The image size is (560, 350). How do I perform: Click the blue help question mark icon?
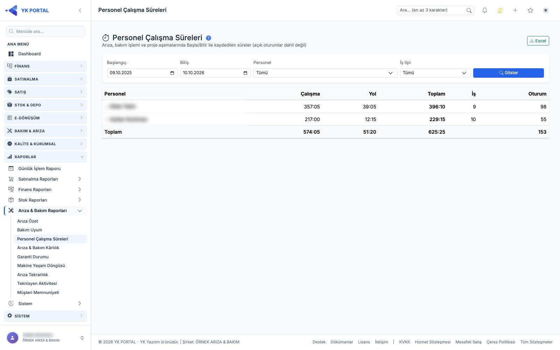point(209,38)
